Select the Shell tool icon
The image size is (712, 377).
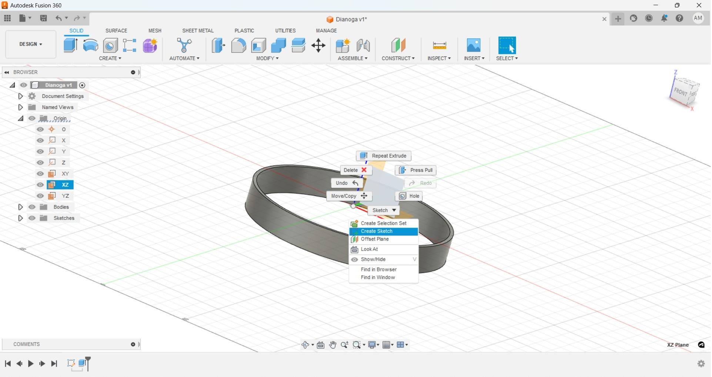[258, 45]
